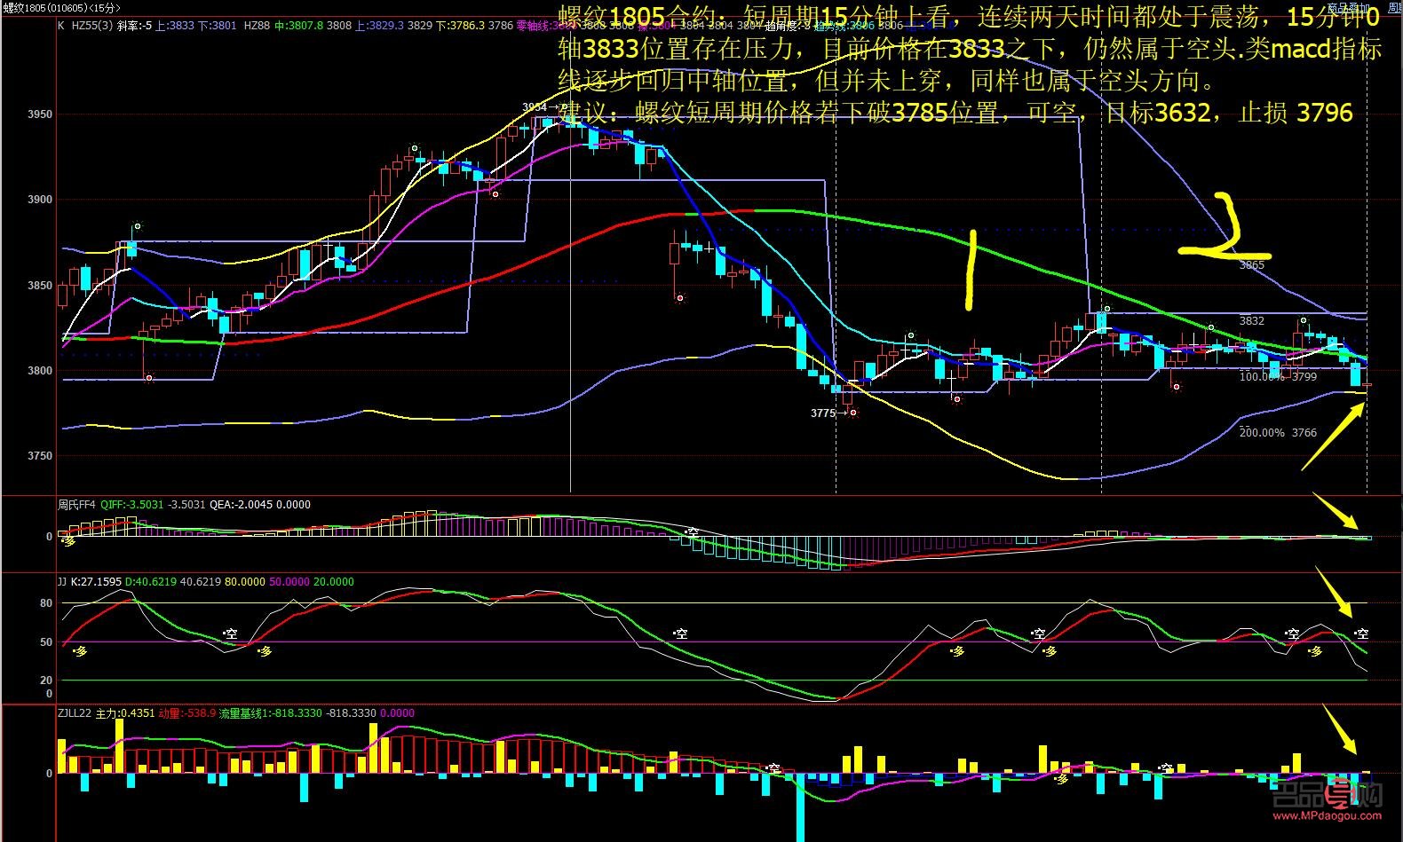Click the hand-drawn yellow number 1 annotation

pyautogui.click(x=971, y=271)
